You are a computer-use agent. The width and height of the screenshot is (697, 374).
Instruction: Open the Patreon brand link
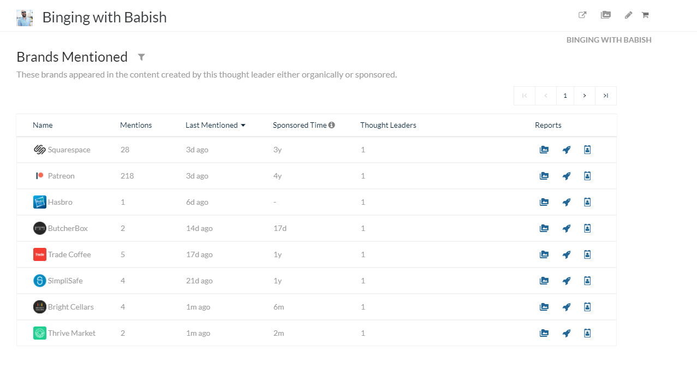tap(61, 176)
